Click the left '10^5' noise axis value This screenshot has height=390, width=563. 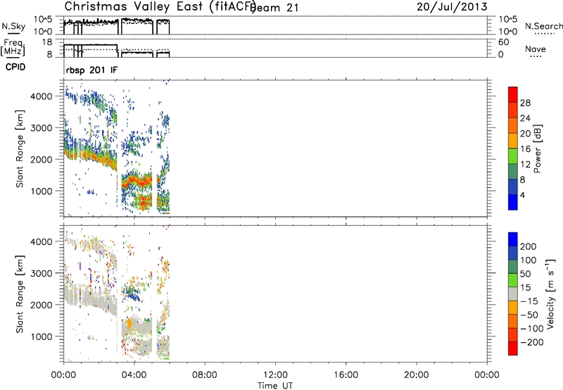click(x=43, y=19)
